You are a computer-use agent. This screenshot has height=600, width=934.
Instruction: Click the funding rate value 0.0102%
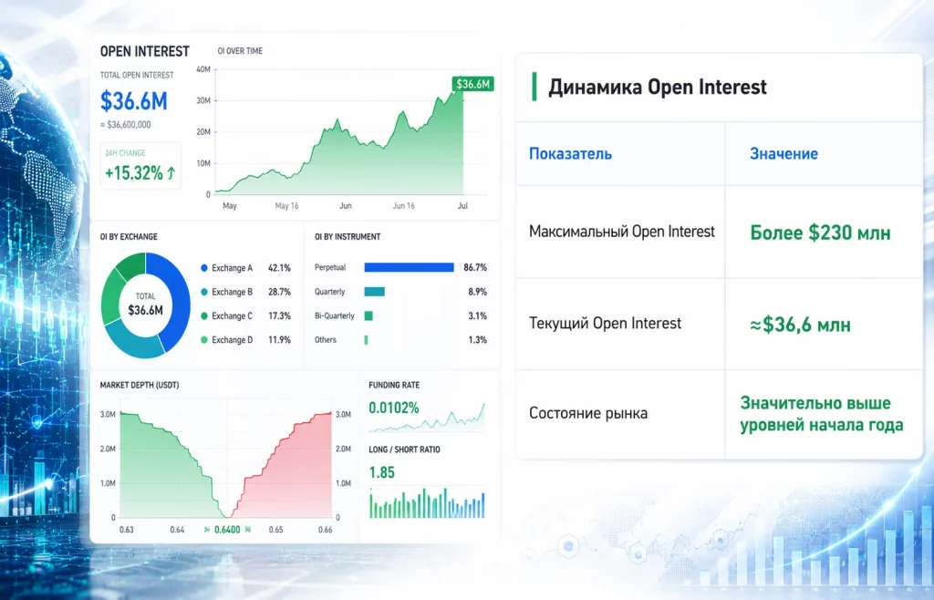click(x=394, y=408)
